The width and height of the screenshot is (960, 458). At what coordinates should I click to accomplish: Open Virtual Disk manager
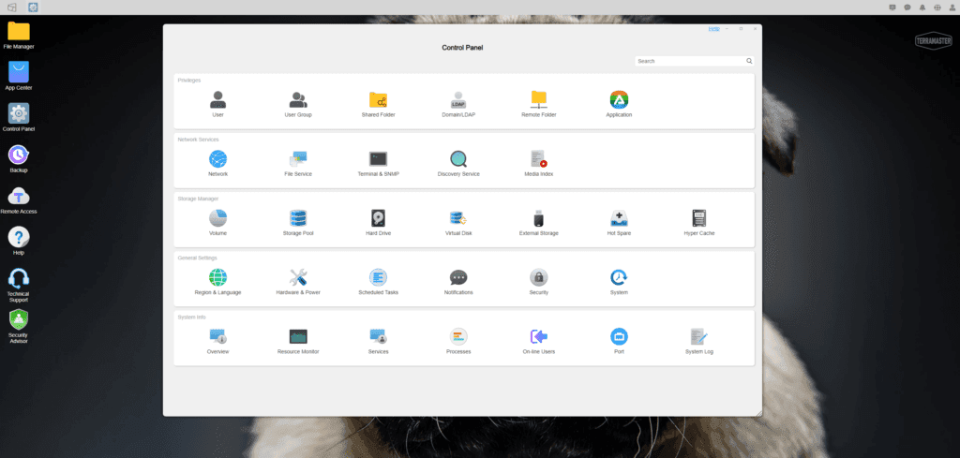458,218
